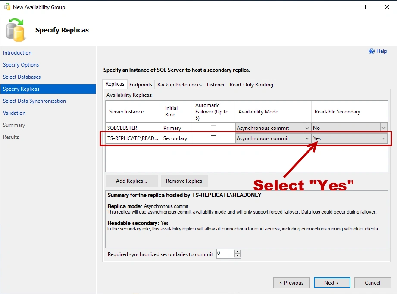This screenshot has height=294, width=397.
Task: Switch to the Endpoints tab
Action: [141, 85]
